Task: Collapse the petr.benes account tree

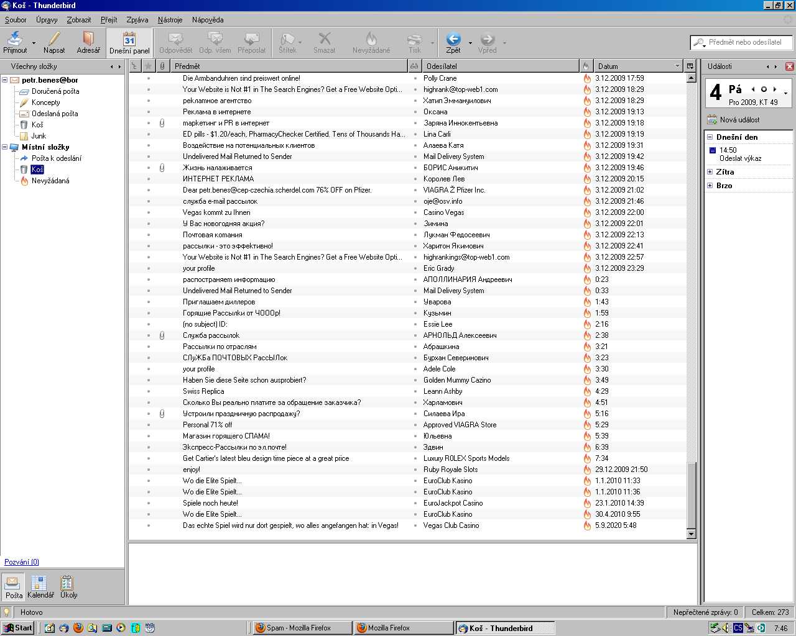Action: 5,80
